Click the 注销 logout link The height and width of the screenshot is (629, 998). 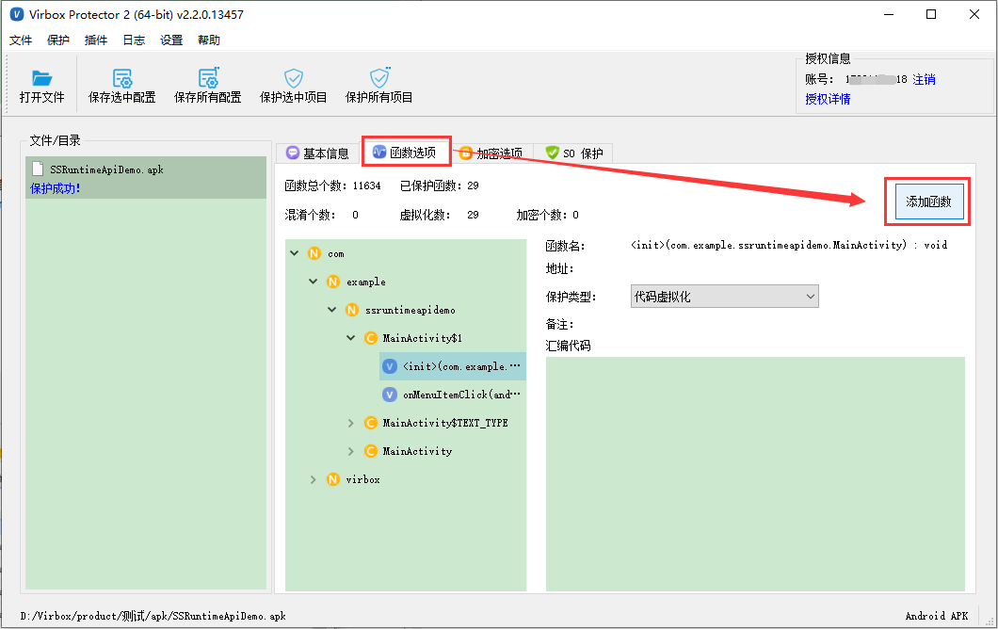pos(924,80)
